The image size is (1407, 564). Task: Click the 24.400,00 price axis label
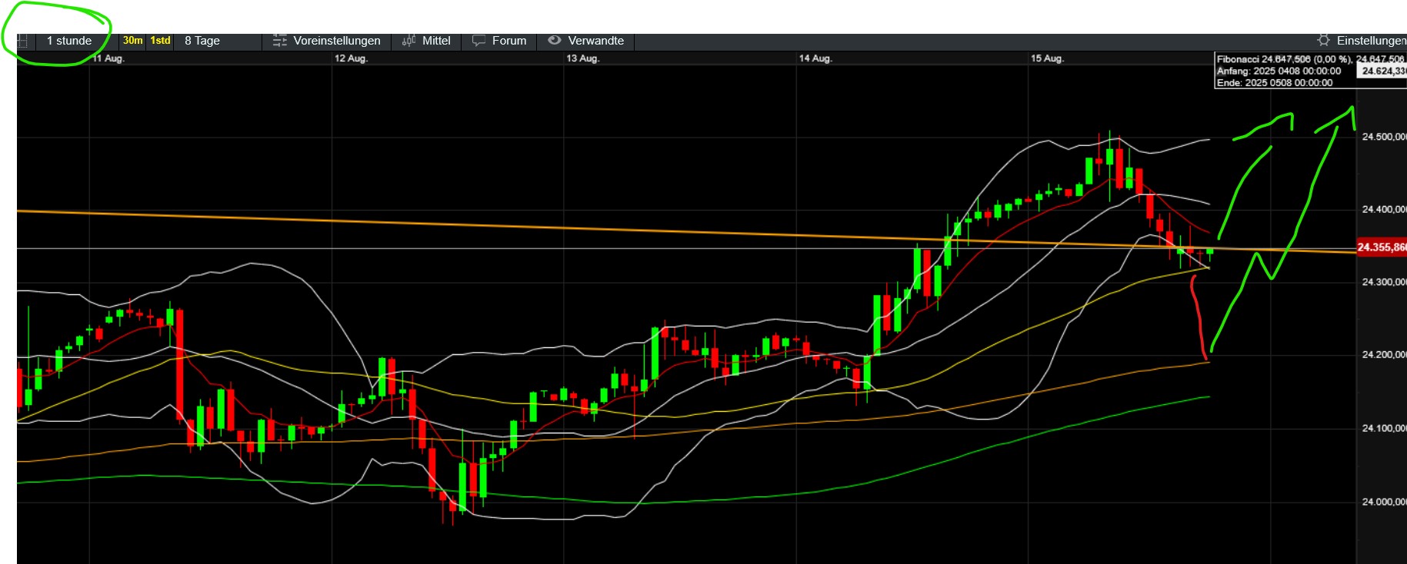[1384, 210]
